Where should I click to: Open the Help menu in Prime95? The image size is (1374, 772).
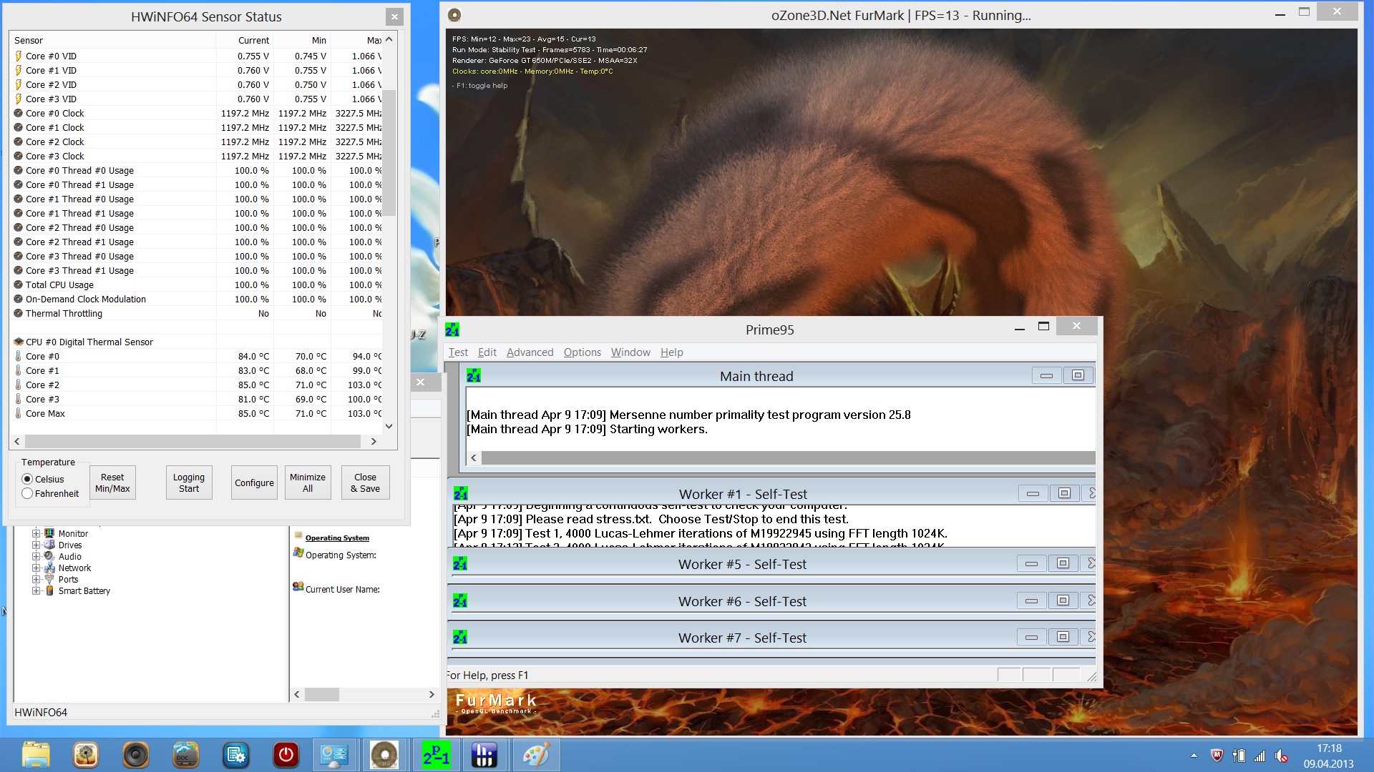pos(671,352)
